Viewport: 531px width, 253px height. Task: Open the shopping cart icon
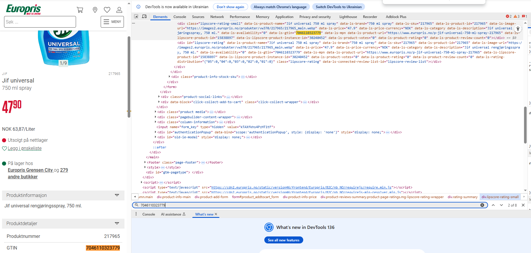[x=80, y=10]
